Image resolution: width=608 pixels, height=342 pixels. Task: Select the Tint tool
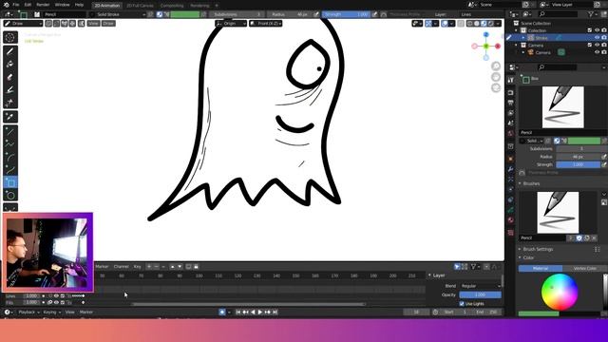point(10,89)
